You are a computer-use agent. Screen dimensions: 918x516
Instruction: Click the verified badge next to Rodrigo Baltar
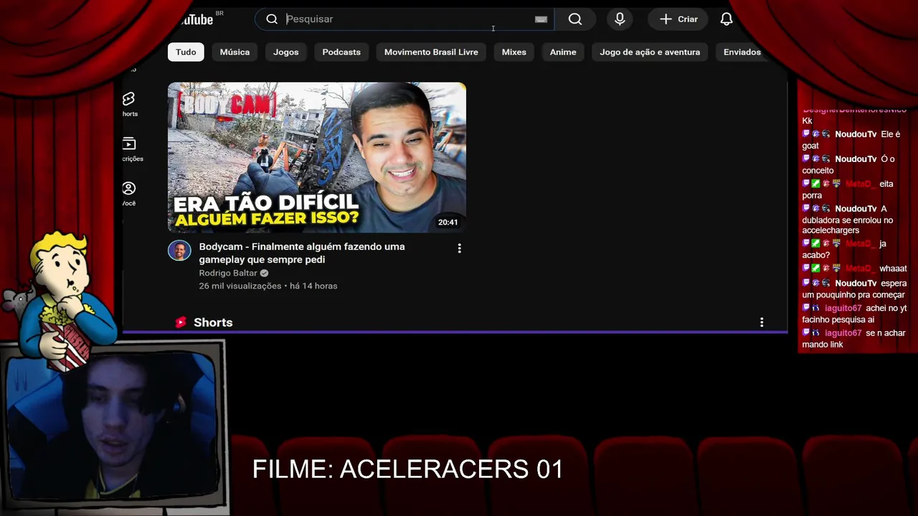tap(264, 273)
